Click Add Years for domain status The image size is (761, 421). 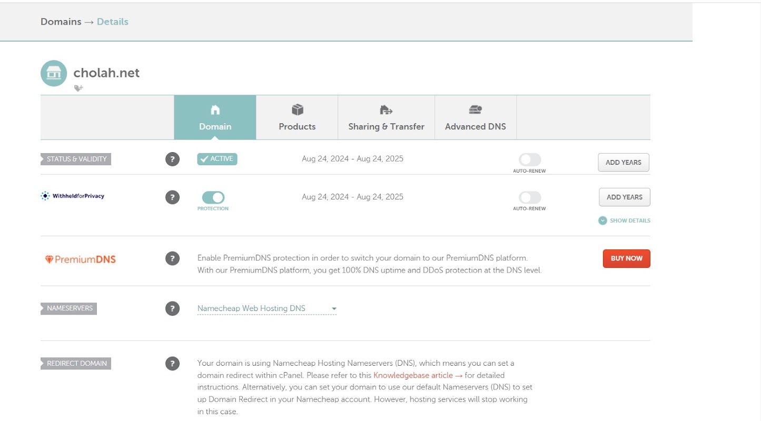[x=624, y=163]
